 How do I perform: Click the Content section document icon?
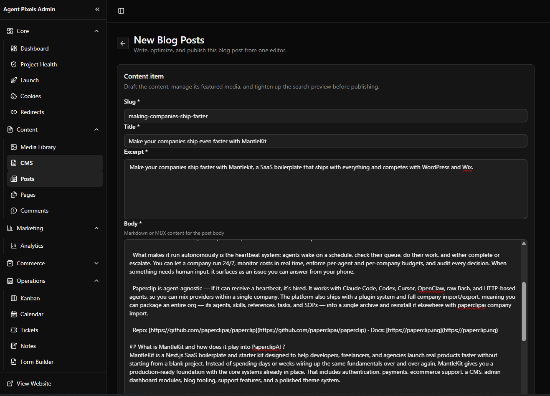[x=10, y=129]
